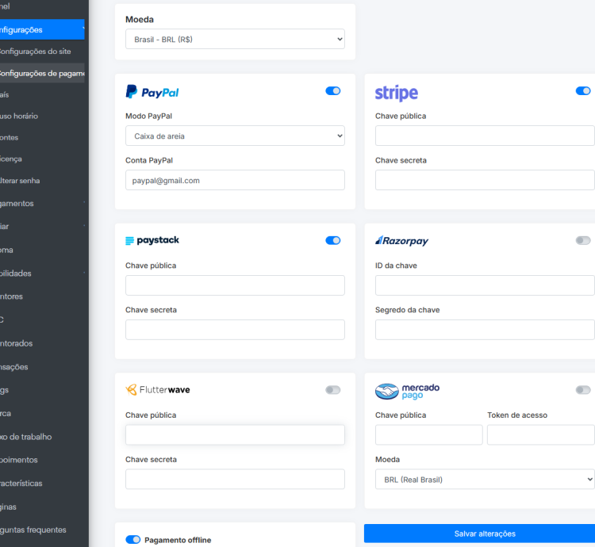Open the Moeda Brasil - BRL dropdown

click(x=235, y=39)
